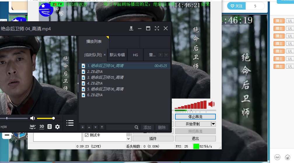Open playlist tabs dropdown menu
The image size is (294, 163).
(166, 55)
